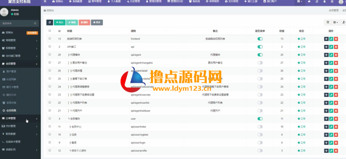Click edit icon for 登录 row
The height and width of the screenshot is (159, 346).
[x=331, y=143]
